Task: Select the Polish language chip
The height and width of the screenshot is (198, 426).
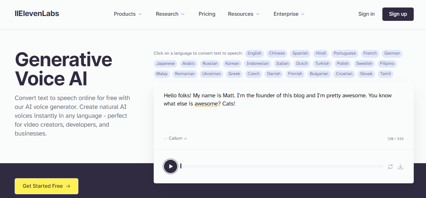Action: [343, 63]
